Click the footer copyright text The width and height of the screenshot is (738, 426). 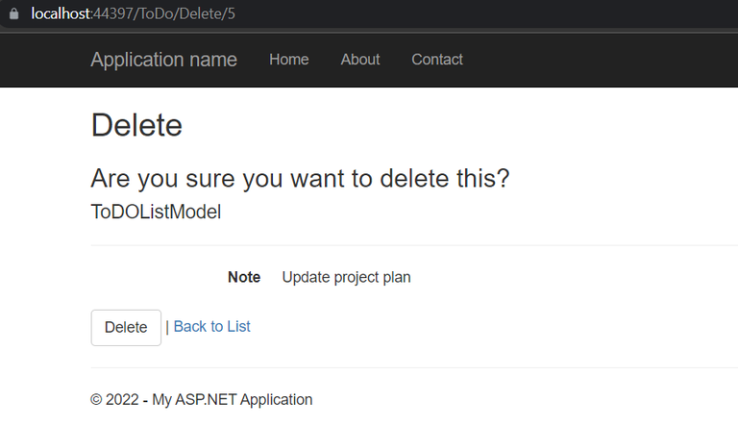202,400
